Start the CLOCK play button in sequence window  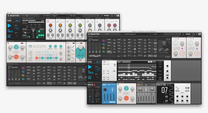tap(9, 25)
